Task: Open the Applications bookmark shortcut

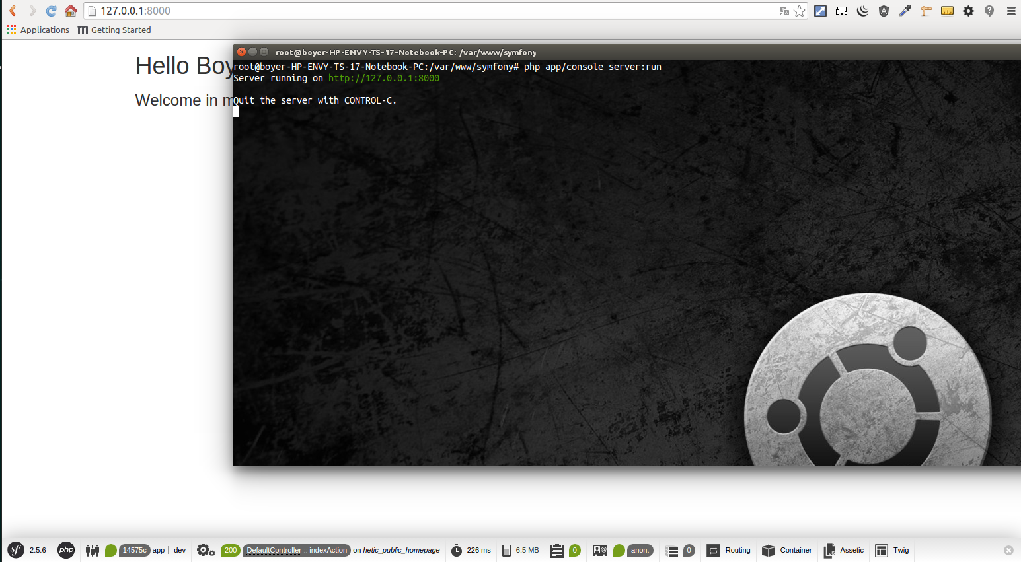Action: click(x=38, y=30)
